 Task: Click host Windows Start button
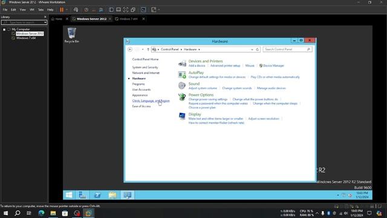(x=5, y=213)
